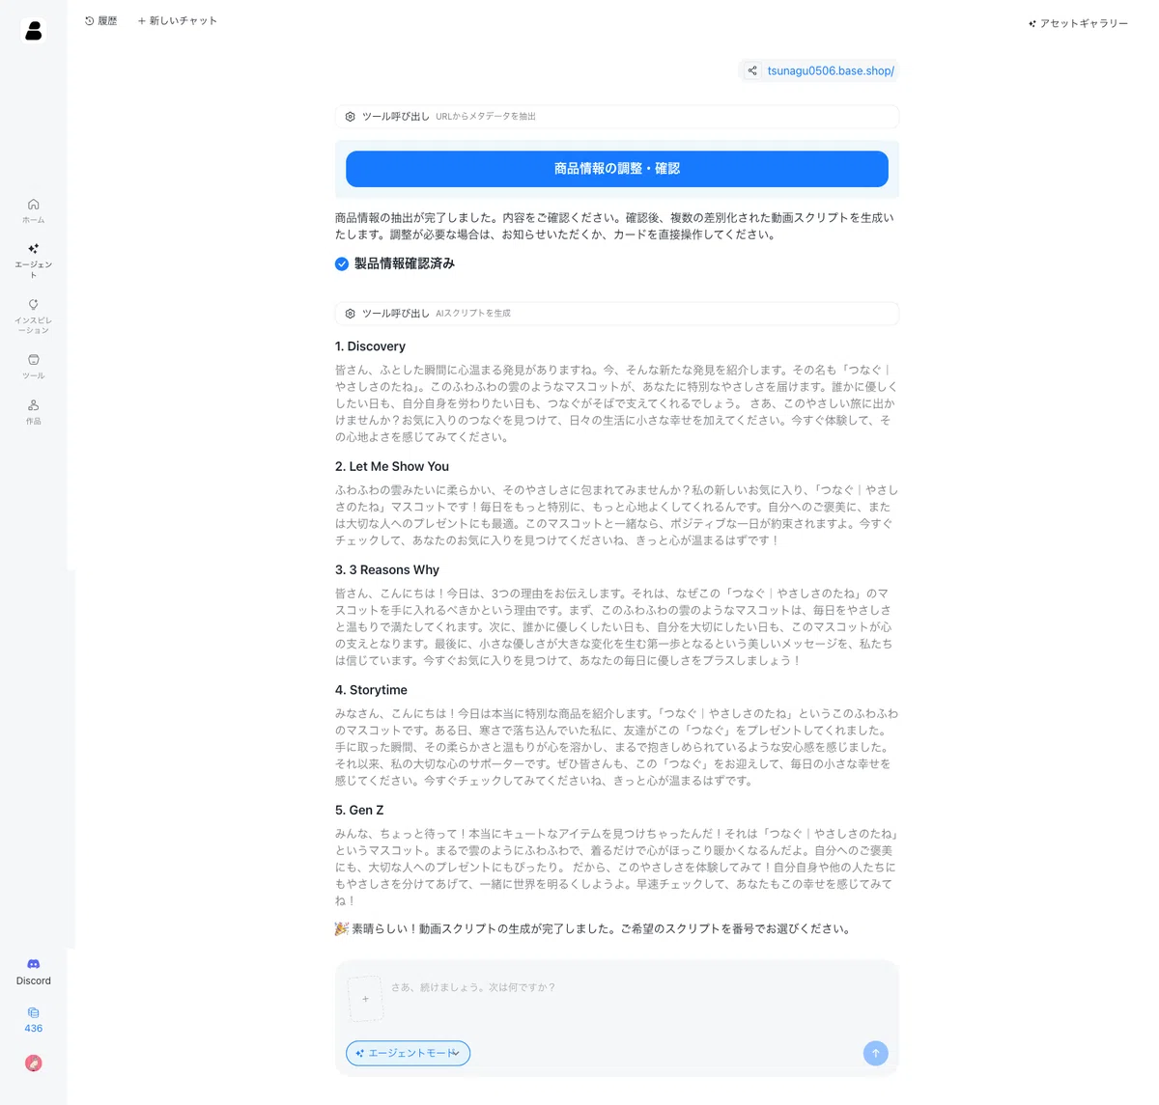
Task: Open インスピレーション in sidebar
Action: [34, 316]
